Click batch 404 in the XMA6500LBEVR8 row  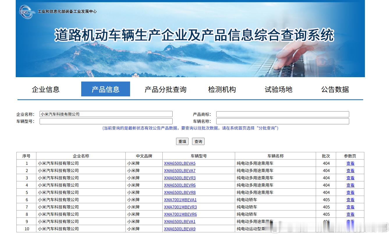coord(326,192)
